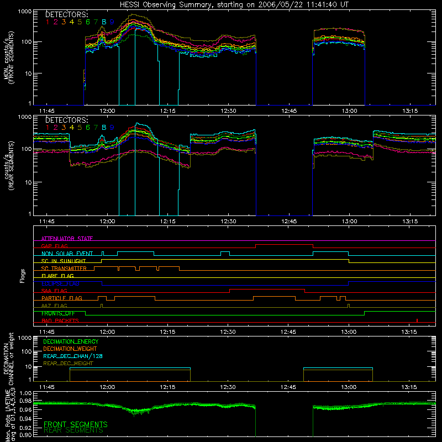
Task: Click detector number 3 in the rear segments legend
Action: click(64, 128)
